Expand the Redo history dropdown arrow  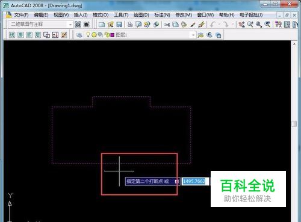coord(233,25)
